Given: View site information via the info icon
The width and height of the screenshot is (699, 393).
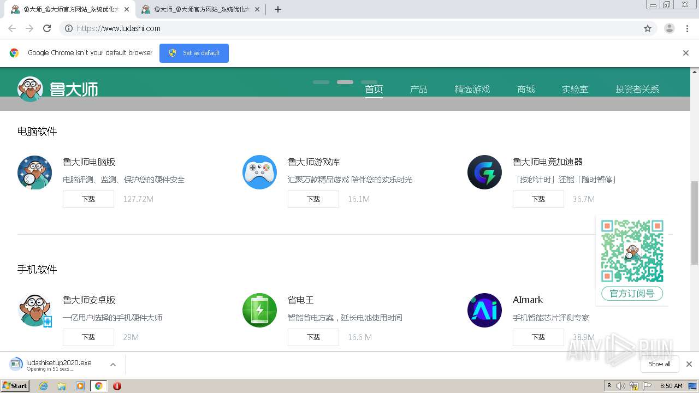Looking at the screenshot, I should click(69, 28).
